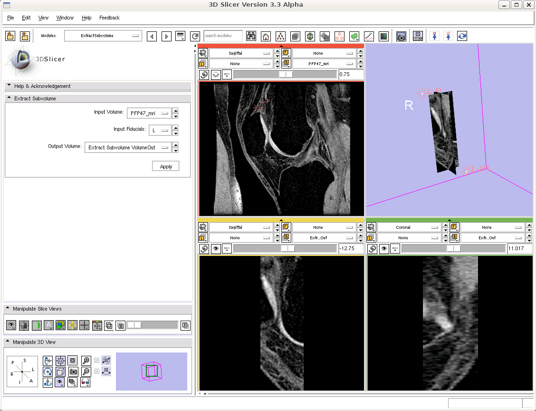The width and height of the screenshot is (536, 411).
Task: Click the home module icon in toolbar
Action: [x=266, y=36]
